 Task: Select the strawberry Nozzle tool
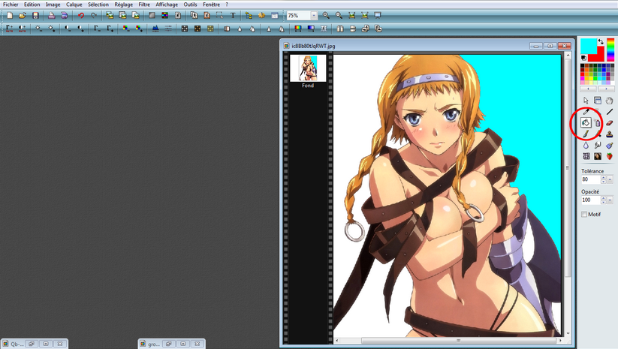click(609, 156)
